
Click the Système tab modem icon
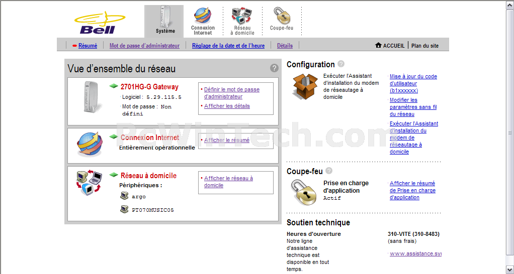click(x=165, y=17)
